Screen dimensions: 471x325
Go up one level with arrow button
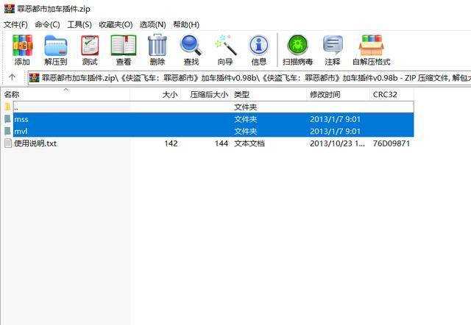pos(12,77)
